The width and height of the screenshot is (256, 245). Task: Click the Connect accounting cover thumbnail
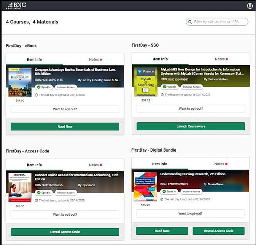tap(20, 188)
